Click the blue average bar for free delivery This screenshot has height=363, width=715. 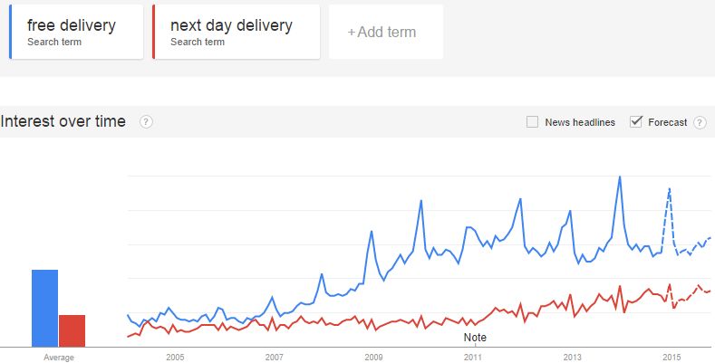(44, 309)
